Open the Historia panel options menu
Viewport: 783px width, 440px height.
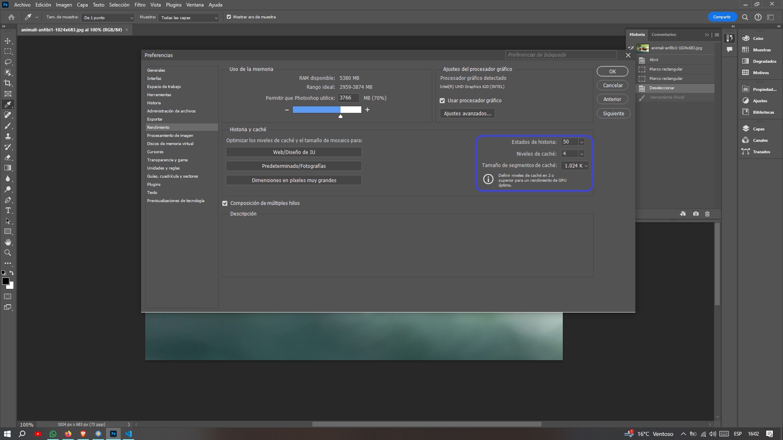click(x=717, y=35)
